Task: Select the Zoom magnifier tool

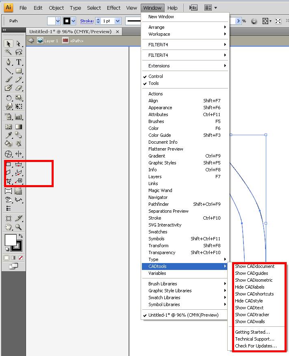Action: pos(19,227)
